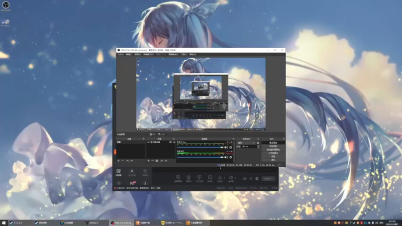Move the scene down in the Scenes list
Screen dimensions: 402x226
132,161
